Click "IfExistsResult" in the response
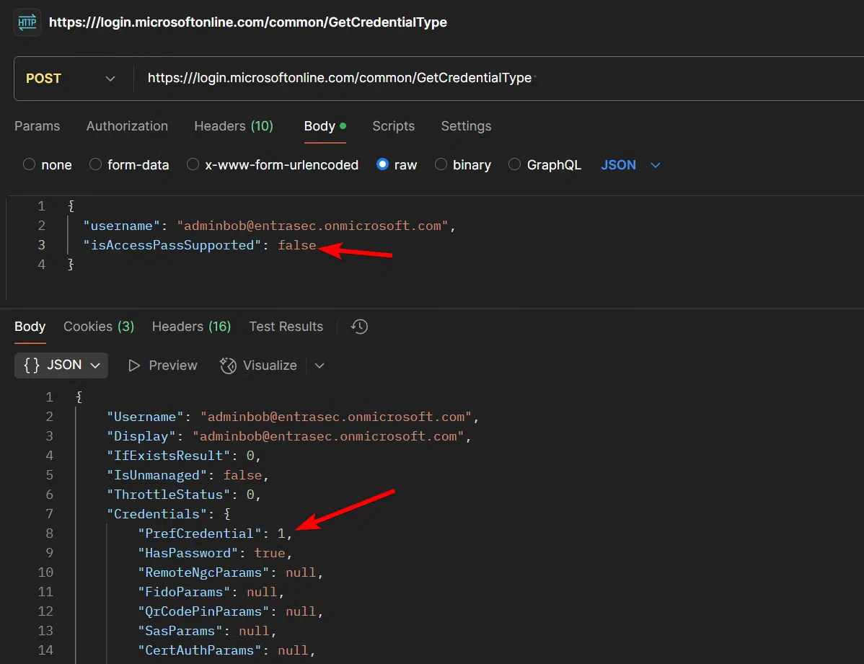The width and height of the screenshot is (864, 664). coord(168,456)
